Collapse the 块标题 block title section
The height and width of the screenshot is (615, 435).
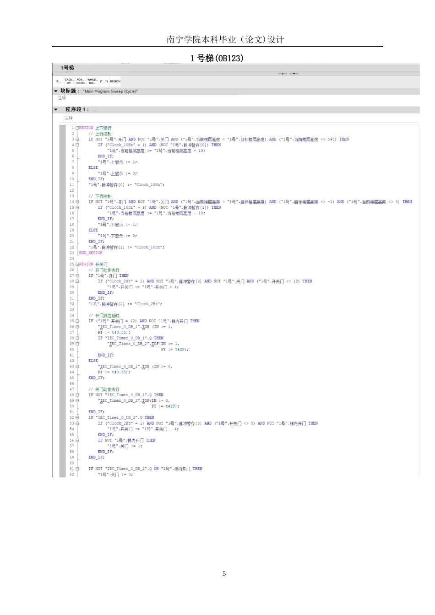point(56,91)
